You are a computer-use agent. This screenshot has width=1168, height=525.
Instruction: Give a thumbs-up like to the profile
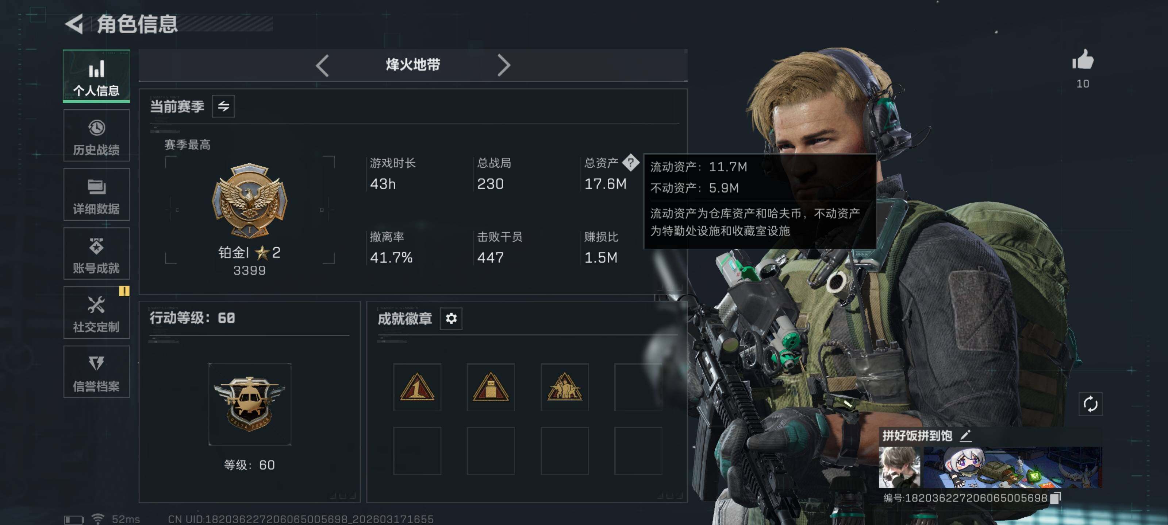[1083, 60]
